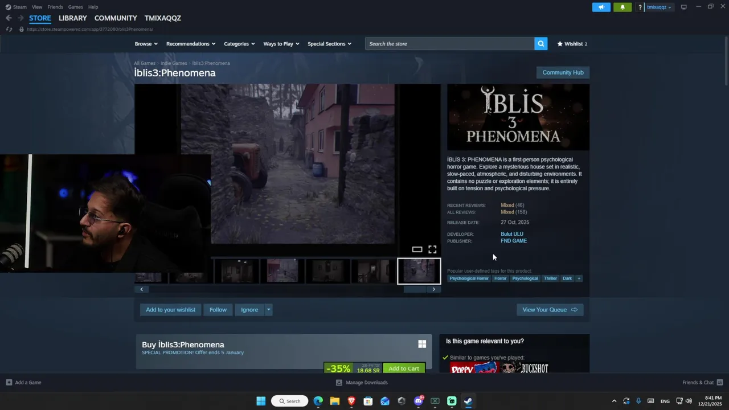This screenshot has height=410, width=729.
Task: Click the windows taskbar Search box
Action: [290, 401]
